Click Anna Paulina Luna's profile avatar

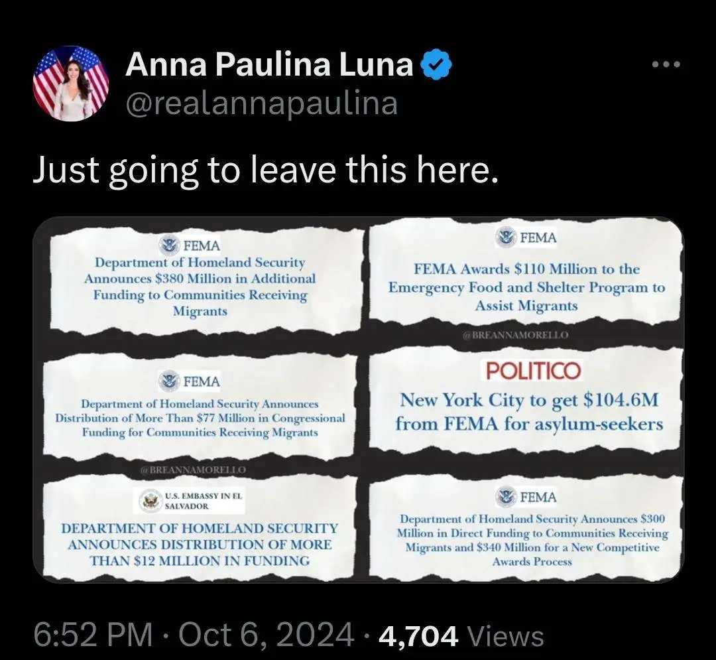click(x=71, y=83)
